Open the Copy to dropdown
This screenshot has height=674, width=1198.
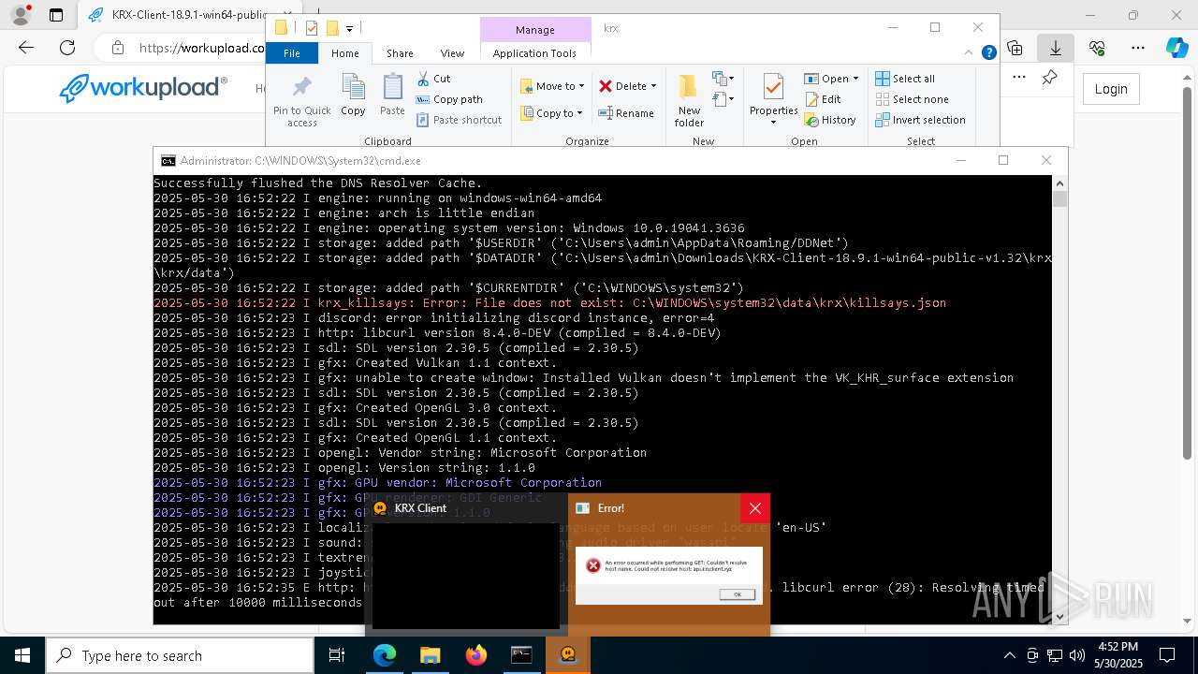(552, 113)
